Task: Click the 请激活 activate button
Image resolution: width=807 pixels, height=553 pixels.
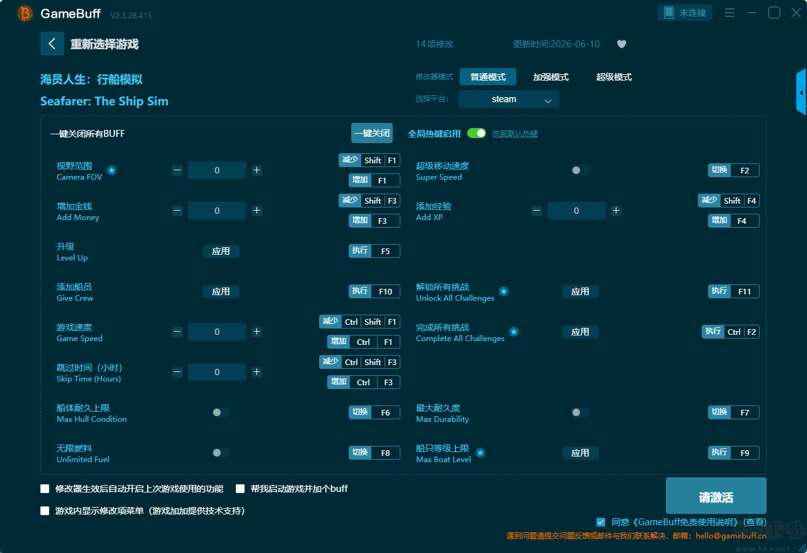Action: 716,496
